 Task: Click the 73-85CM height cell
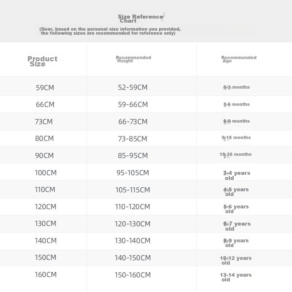click(x=132, y=139)
